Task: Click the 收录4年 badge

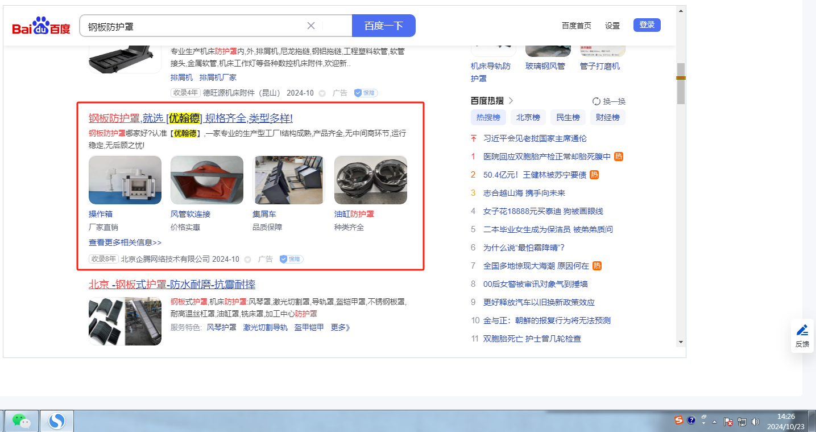Action: coord(185,93)
